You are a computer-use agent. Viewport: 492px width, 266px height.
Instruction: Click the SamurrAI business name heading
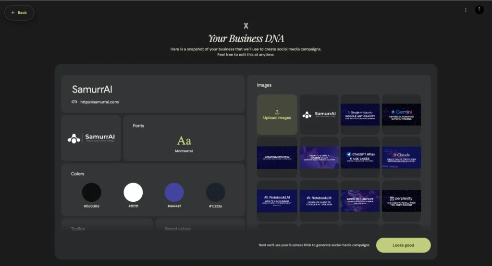pyautogui.click(x=92, y=90)
